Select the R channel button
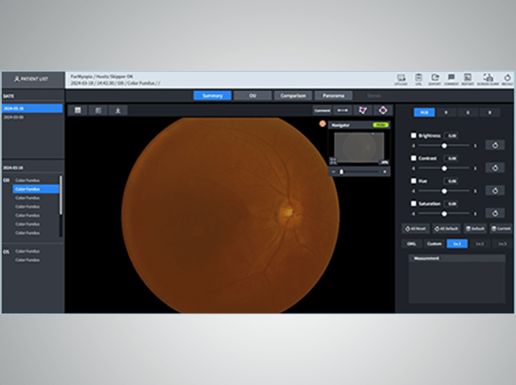Image resolution: width=516 pixels, height=385 pixels. [446, 112]
